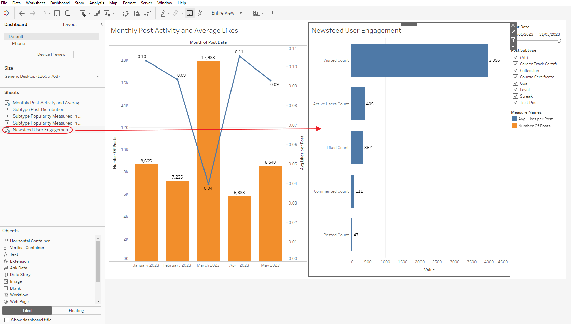This screenshot has width=571, height=324.
Task: Click the Sort Ascending icon
Action: point(137,13)
